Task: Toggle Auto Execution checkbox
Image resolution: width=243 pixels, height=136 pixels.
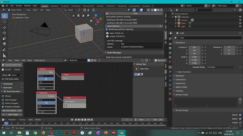Action: tap(5, 91)
